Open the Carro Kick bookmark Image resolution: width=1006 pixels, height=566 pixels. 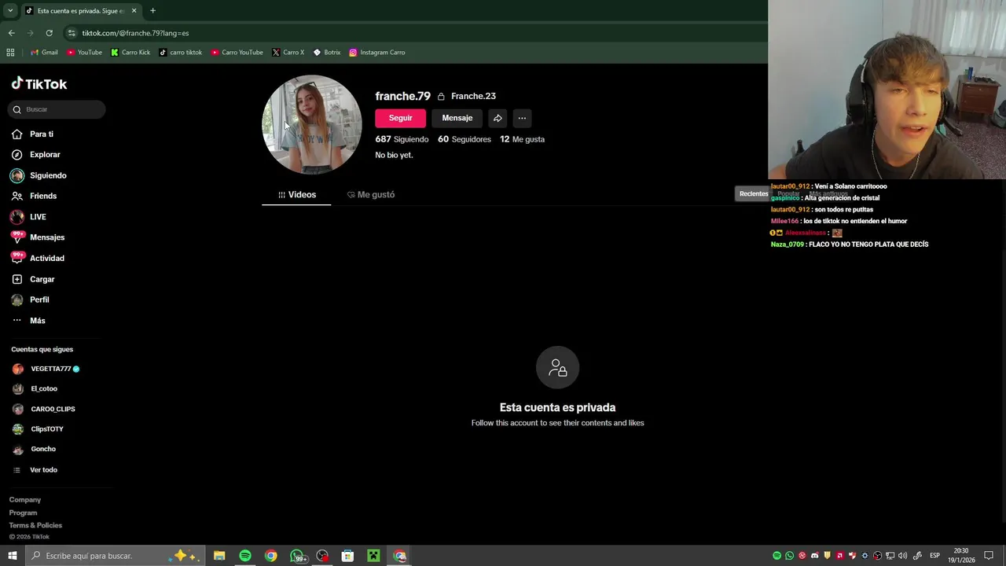(130, 53)
